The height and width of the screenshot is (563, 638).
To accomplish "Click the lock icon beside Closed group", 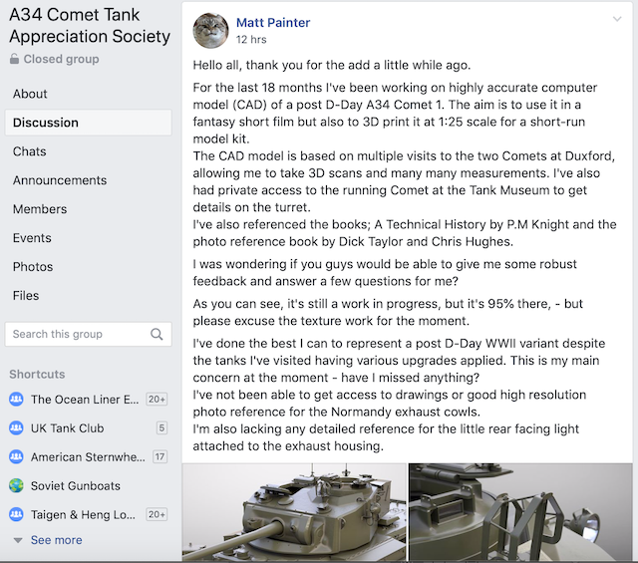I will pyautogui.click(x=14, y=60).
